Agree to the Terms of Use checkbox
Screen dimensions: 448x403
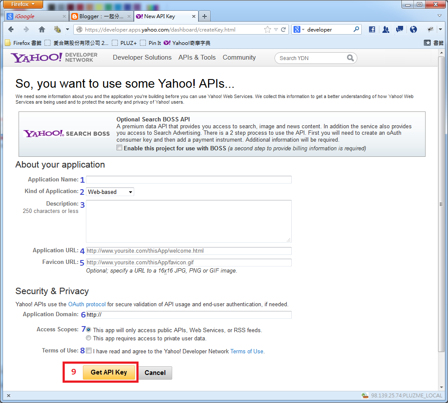coord(89,351)
